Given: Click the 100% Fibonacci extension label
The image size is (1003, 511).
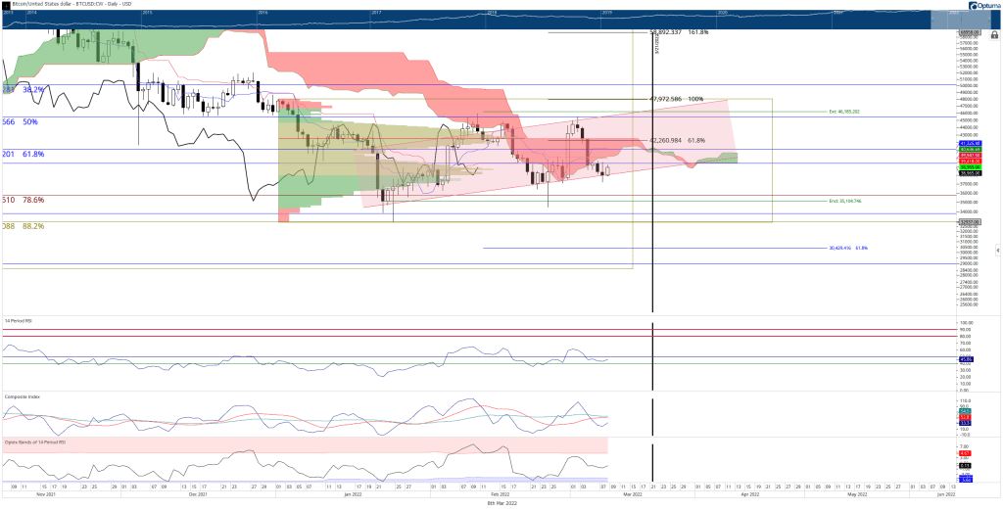Looking at the screenshot, I should (676, 99).
